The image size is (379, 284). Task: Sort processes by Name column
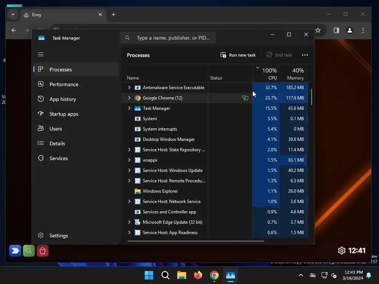click(x=164, y=74)
